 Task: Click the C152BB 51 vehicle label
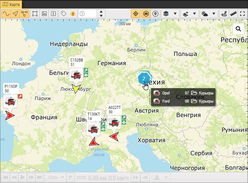(x=77, y=62)
